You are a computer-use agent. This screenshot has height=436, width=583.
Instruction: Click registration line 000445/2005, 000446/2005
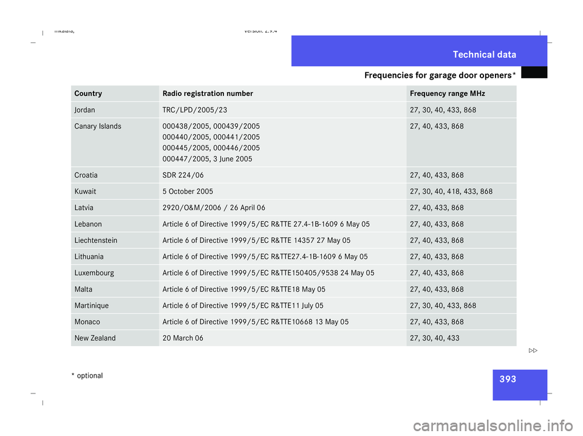[211, 148]
